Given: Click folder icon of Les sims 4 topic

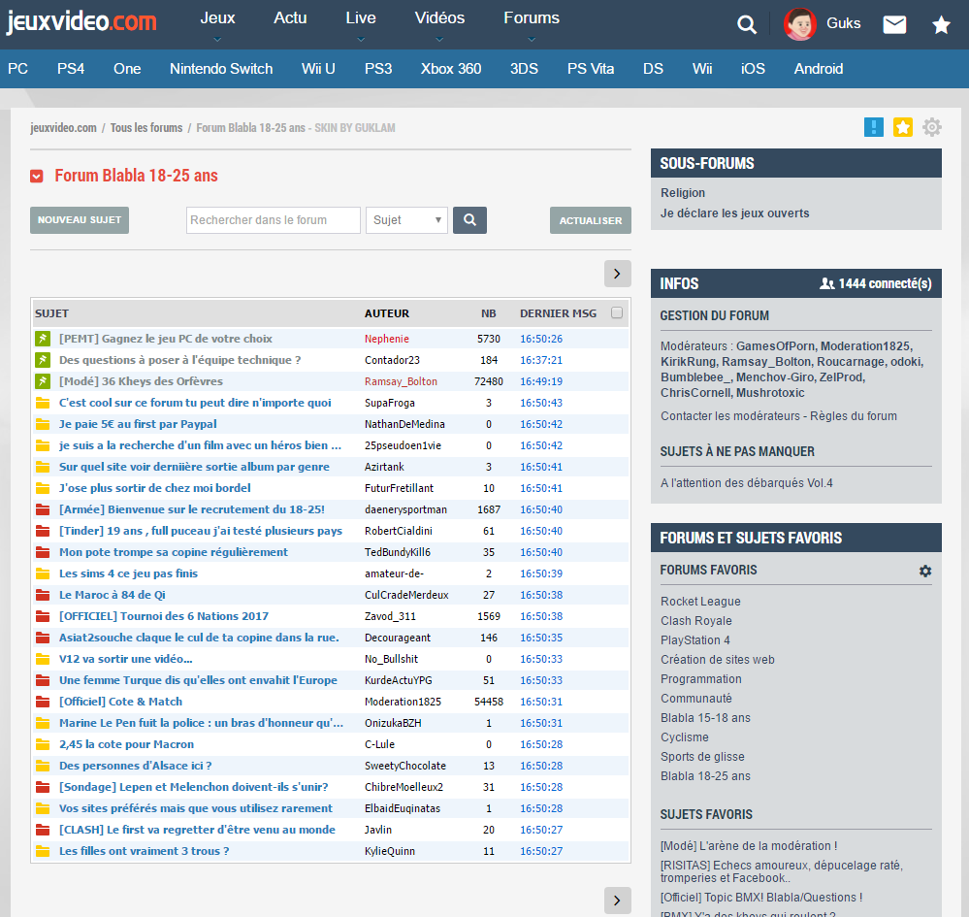Looking at the screenshot, I should [43, 573].
